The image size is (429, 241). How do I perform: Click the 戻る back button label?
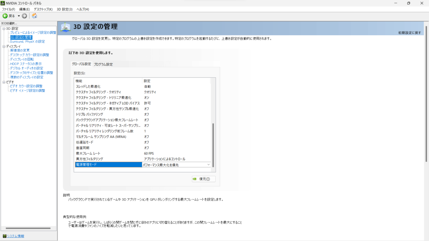[x=12, y=16]
